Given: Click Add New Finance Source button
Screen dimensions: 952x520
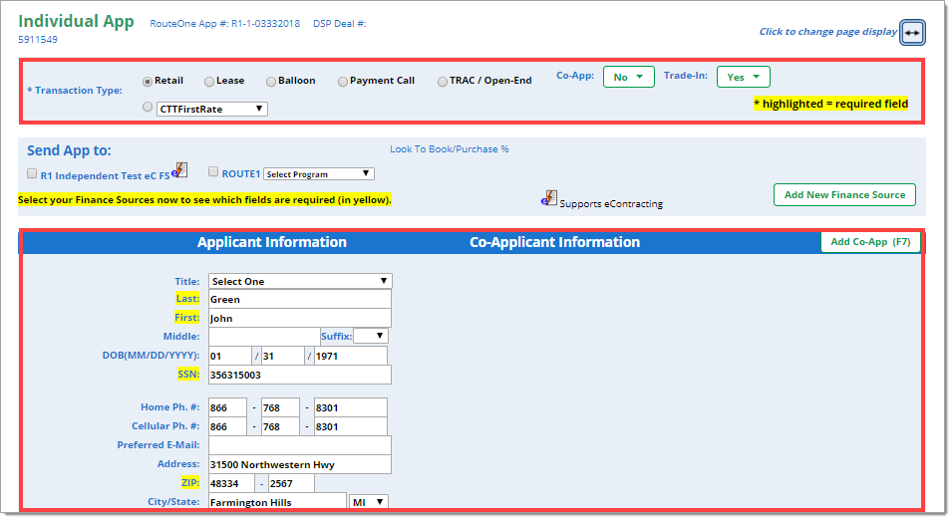Looking at the screenshot, I should pyautogui.click(x=843, y=195).
